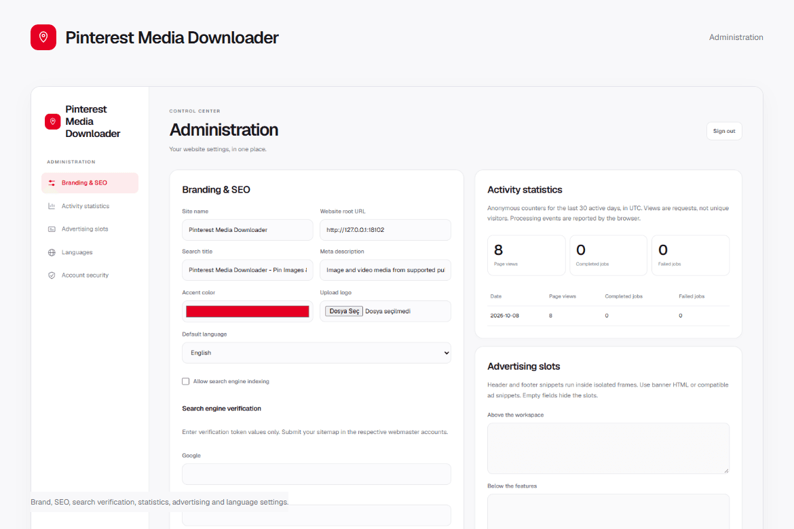Click the Branding & SEO sliders icon
Image resolution: width=794 pixels, height=529 pixels.
coord(52,182)
